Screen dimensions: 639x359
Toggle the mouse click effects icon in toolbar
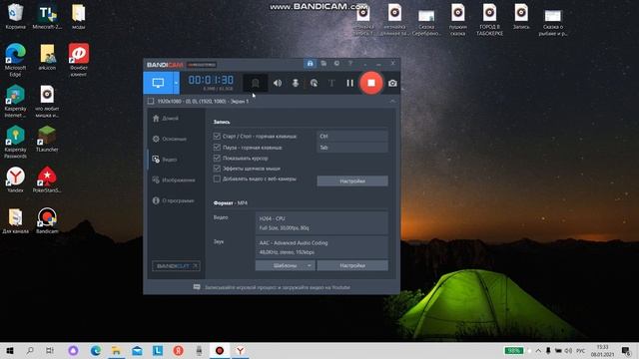click(x=314, y=83)
